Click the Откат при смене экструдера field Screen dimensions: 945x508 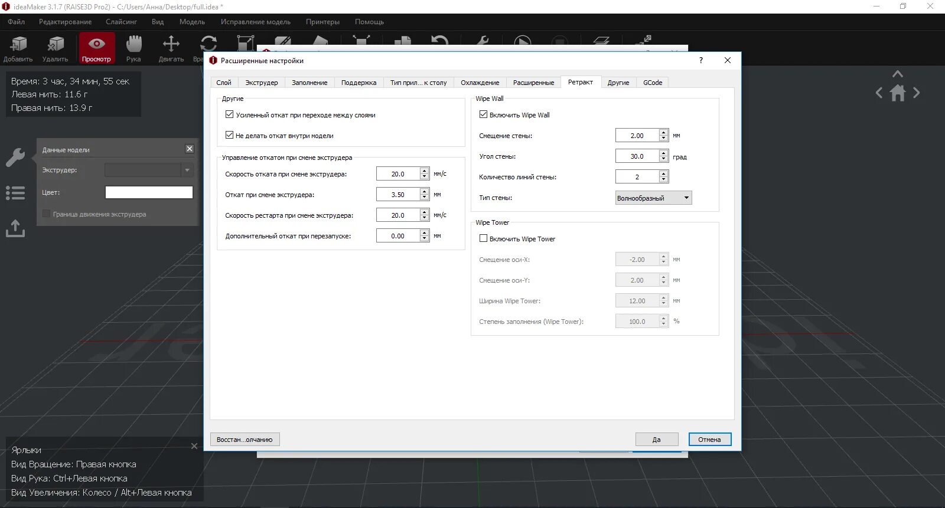pyautogui.click(x=397, y=195)
